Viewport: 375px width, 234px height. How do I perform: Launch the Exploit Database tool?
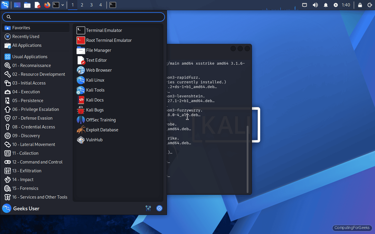click(x=102, y=130)
